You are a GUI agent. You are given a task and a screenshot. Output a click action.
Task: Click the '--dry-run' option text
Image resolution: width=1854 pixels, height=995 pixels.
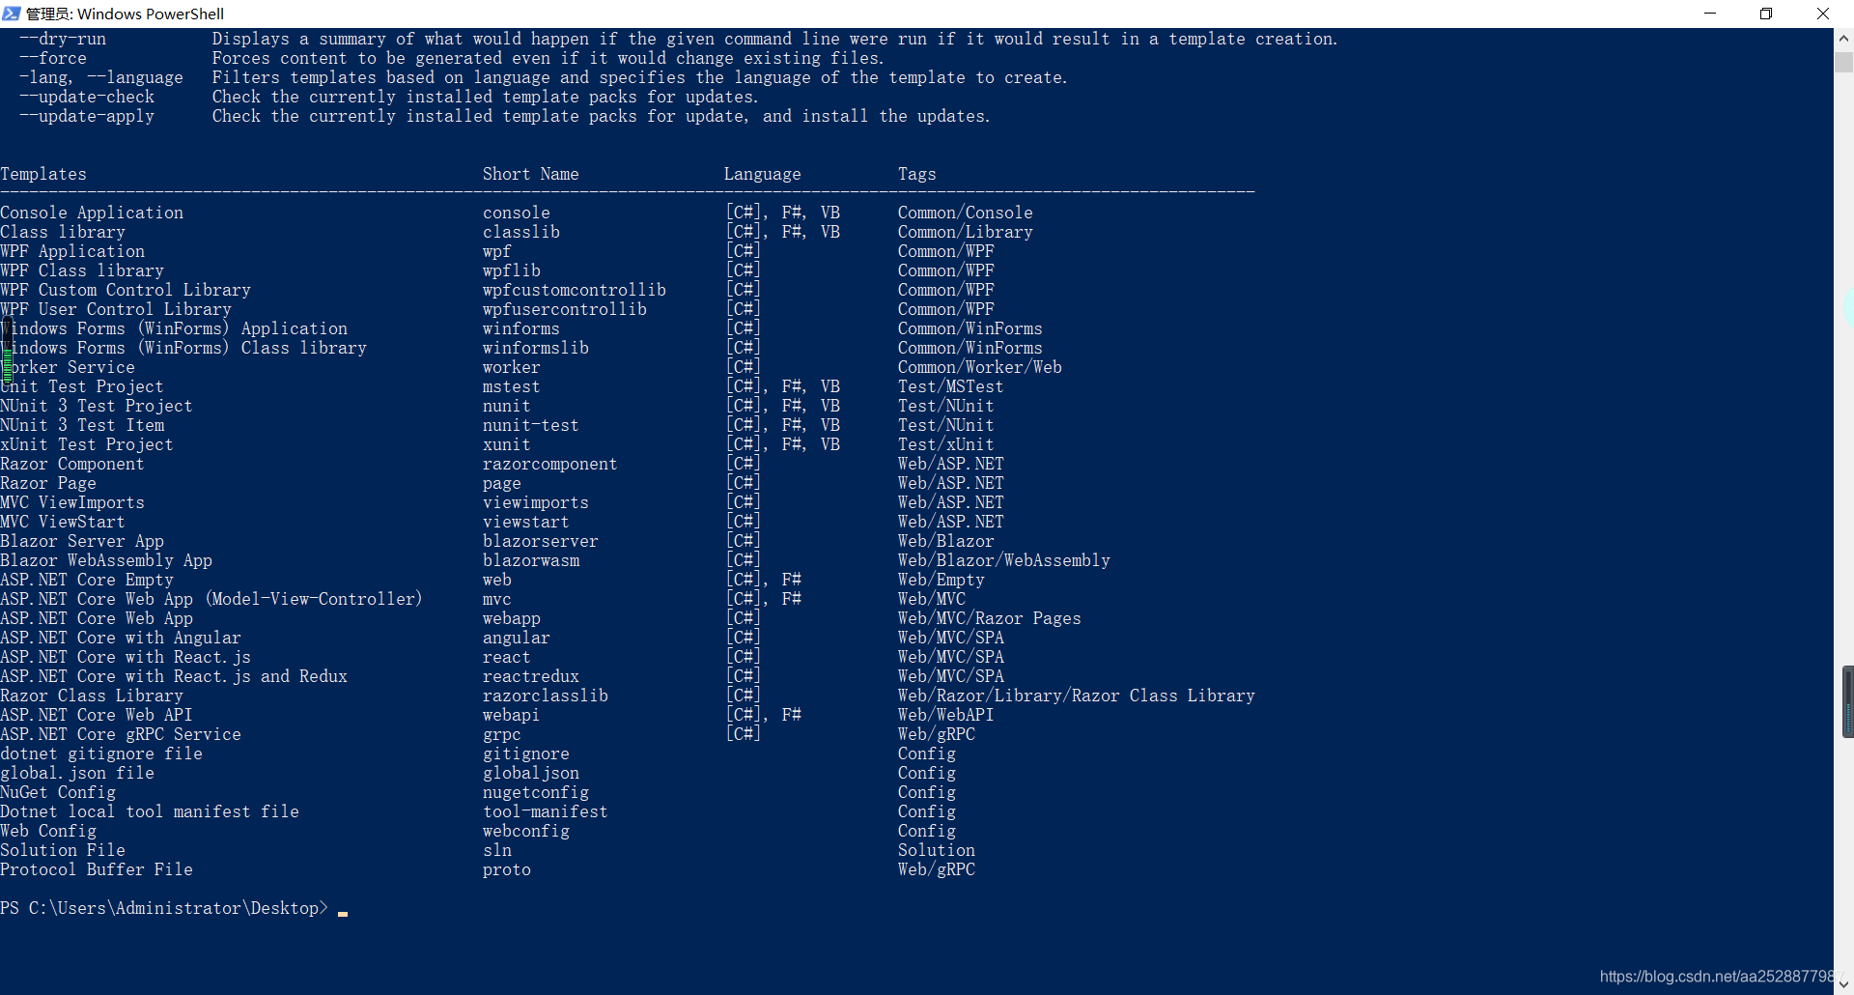[x=63, y=39]
